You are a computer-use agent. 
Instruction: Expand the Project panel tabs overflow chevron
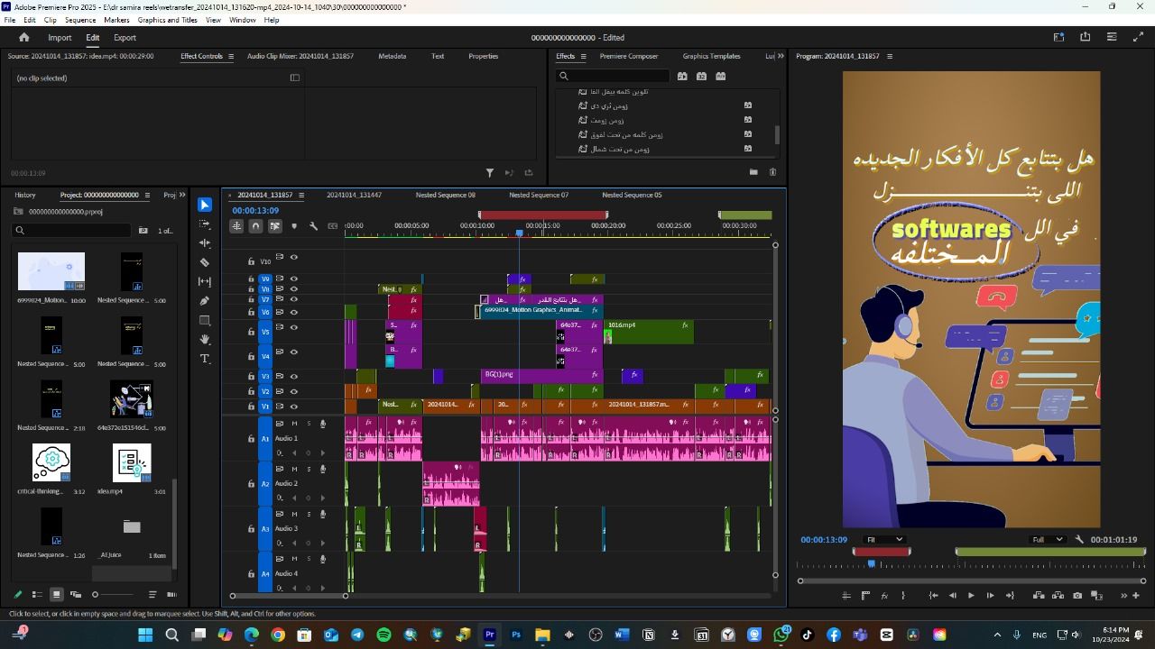click(x=182, y=195)
